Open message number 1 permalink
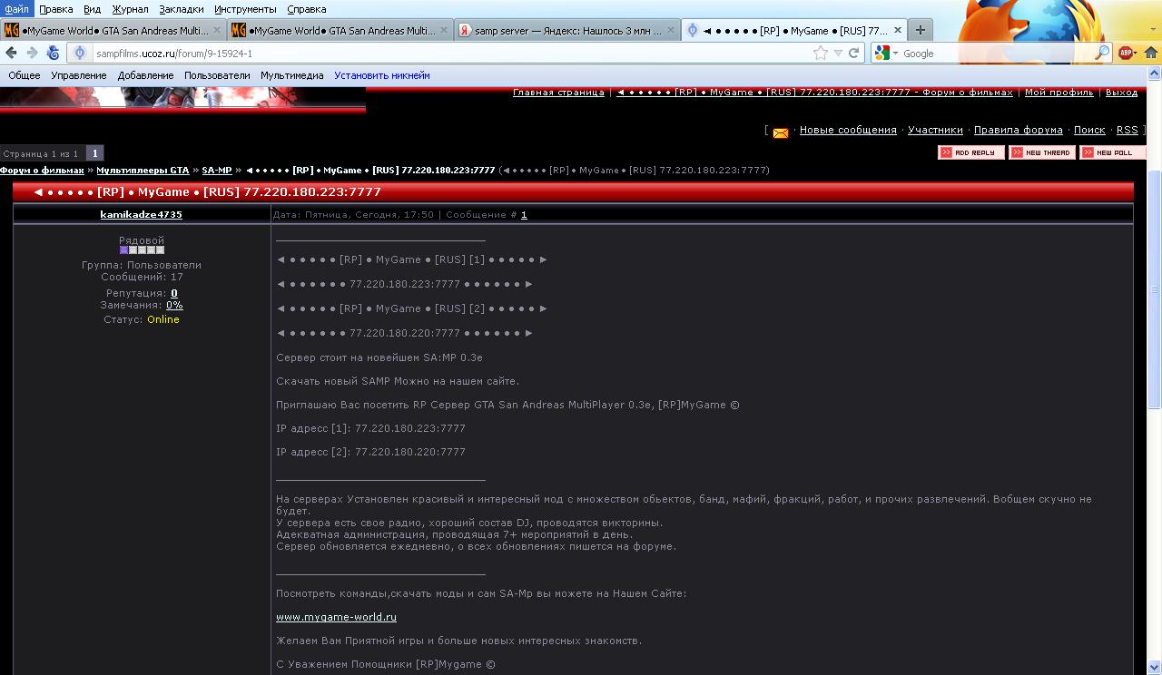Image resolution: width=1162 pixels, height=675 pixels. (x=524, y=215)
